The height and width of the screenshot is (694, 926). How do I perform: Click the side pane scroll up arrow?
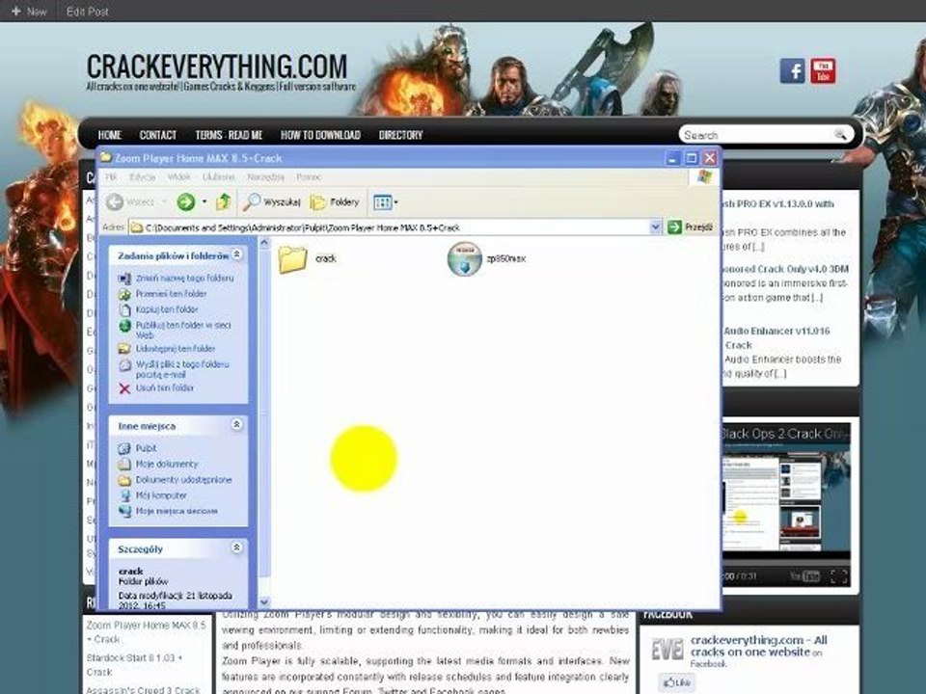pos(264,243)
